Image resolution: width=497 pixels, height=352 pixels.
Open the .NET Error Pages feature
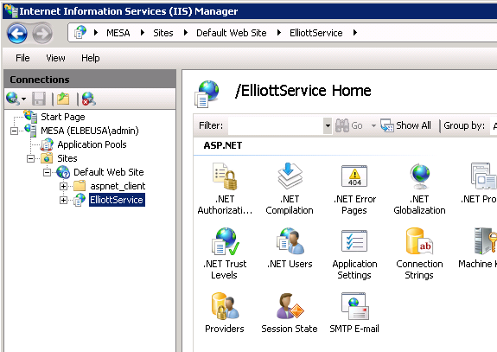point(354,189)
